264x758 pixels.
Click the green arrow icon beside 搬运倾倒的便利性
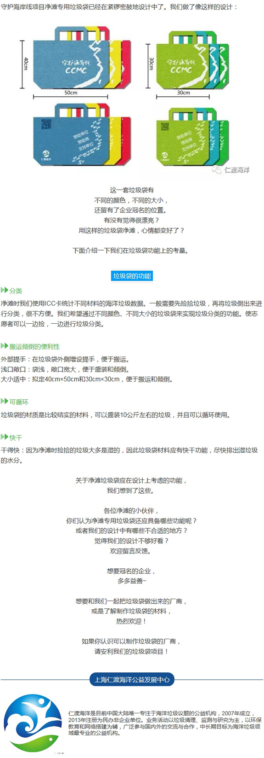[5, 346]
